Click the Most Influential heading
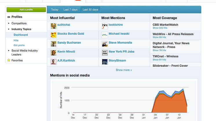The image size is (216, 121). click(x=63, y=18)
